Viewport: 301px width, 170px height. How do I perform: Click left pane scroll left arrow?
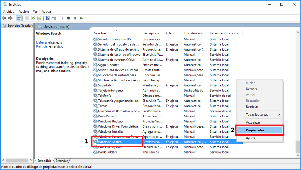pos(3,160)
